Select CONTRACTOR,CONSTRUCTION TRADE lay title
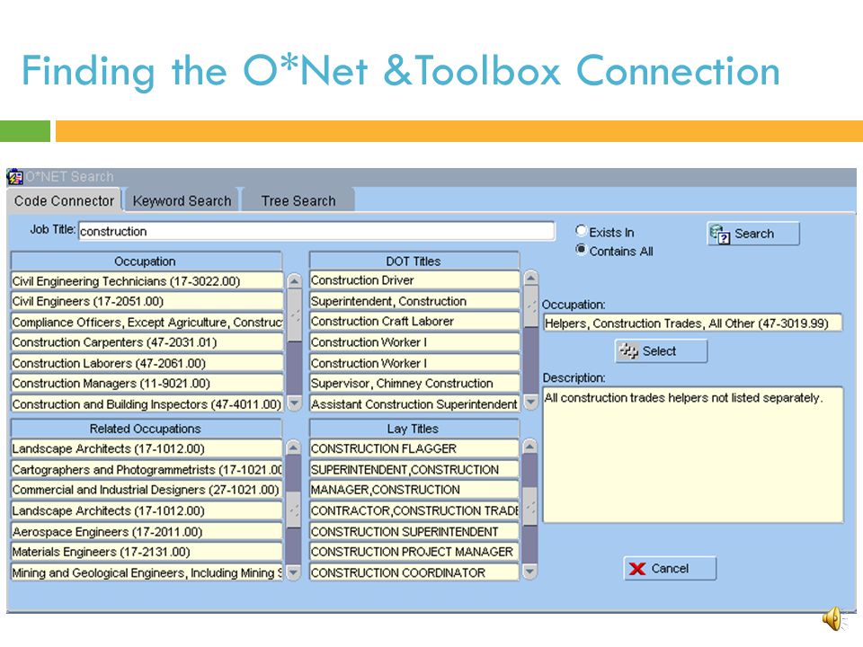Screen dimensions: 863x647 point(414,510)
